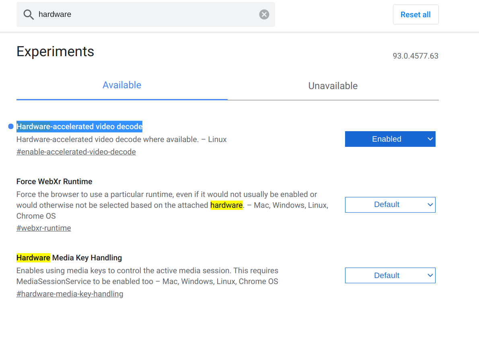Click the Enabled dropdown chevron arrow

pyautogui.click(x=430, y=139)
